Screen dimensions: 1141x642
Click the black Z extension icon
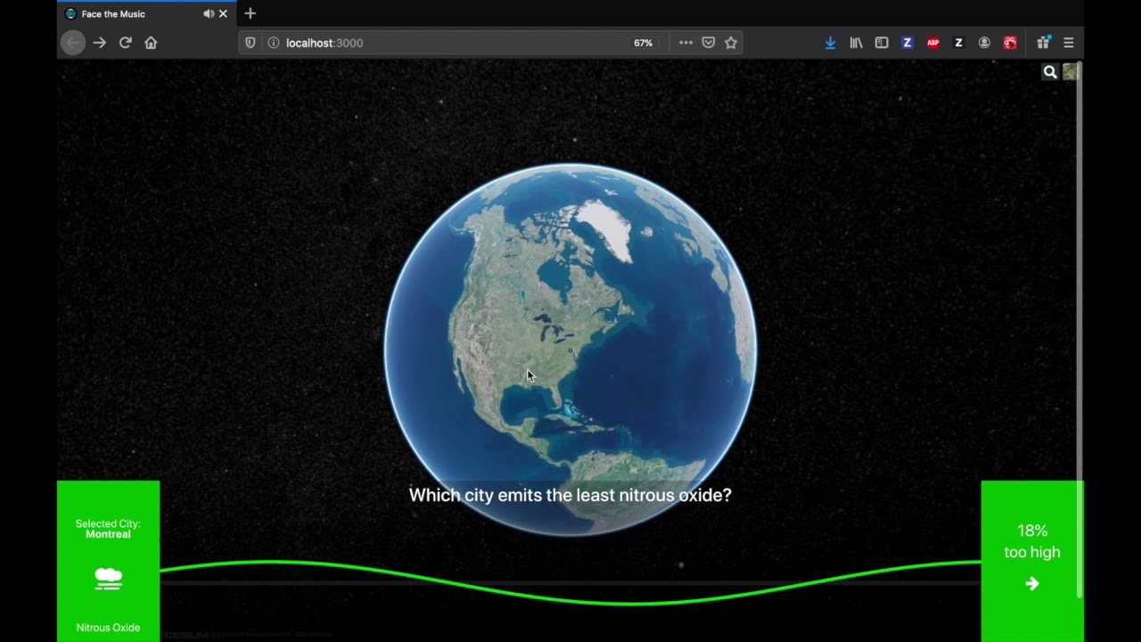(959, 43)
